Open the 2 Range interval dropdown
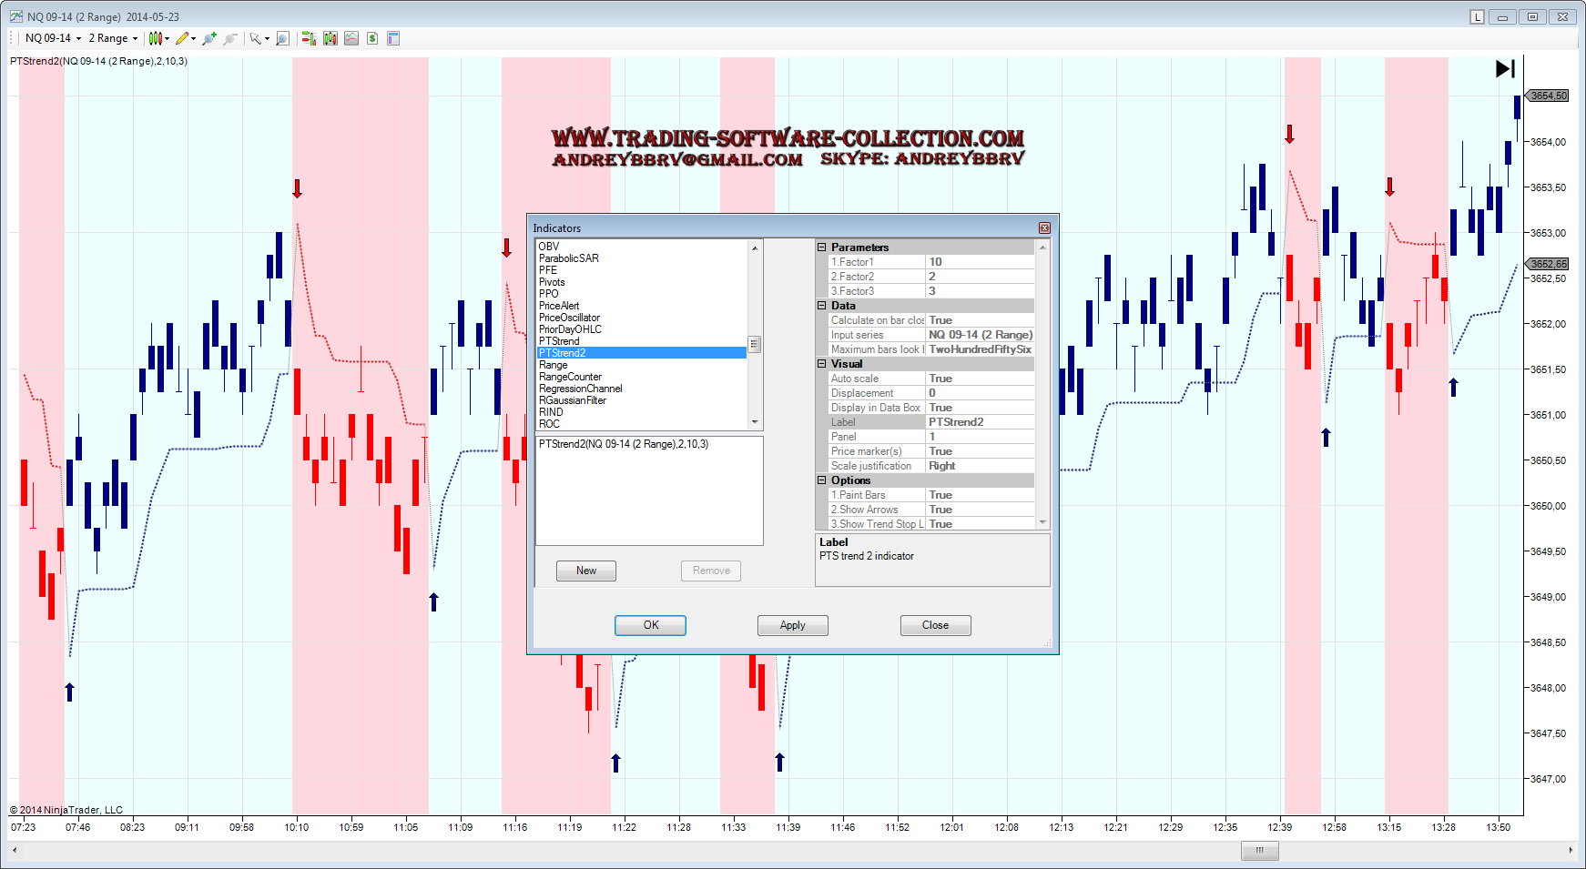 point(113,38)
